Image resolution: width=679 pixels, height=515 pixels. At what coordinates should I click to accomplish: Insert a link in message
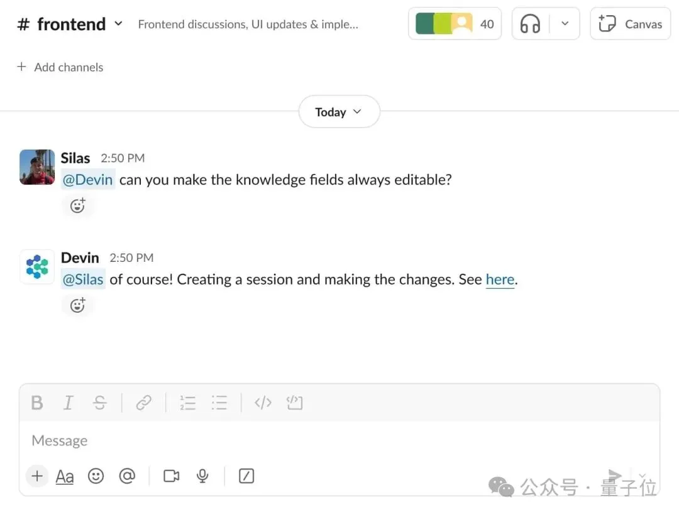144,403
